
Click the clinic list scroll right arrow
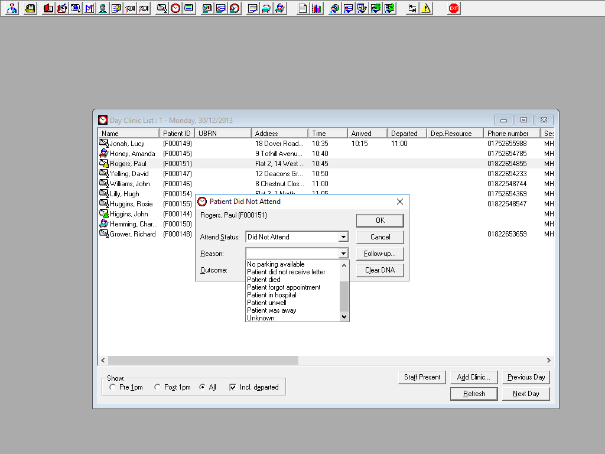tap(549, 360)
